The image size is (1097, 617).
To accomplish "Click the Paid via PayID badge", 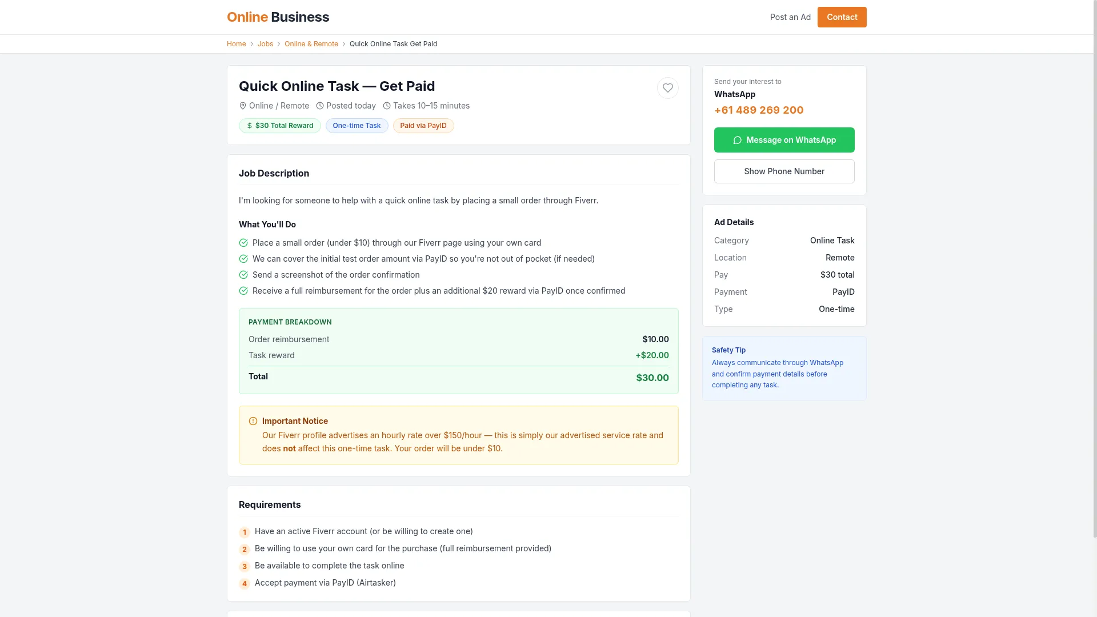I will click(x=423, y=126).
